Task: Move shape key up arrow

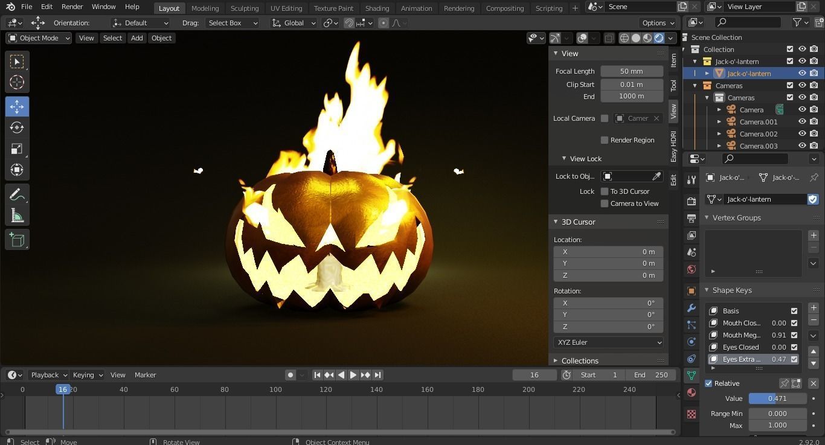Action: coord(814,351)
